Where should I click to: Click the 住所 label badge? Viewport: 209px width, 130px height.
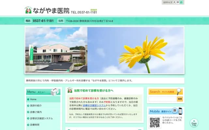(61, 21)
